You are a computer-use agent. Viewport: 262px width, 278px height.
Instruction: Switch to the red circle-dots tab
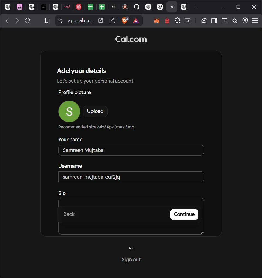pyautogui.click(x=79, y=7)
